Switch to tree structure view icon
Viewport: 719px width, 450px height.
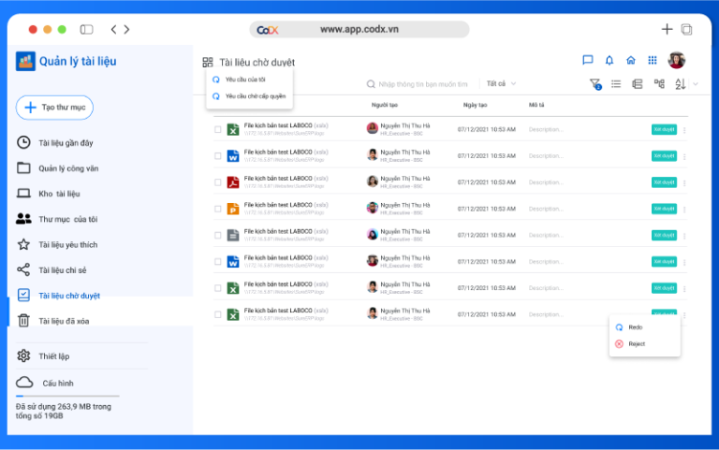click(x=659, y=84)
